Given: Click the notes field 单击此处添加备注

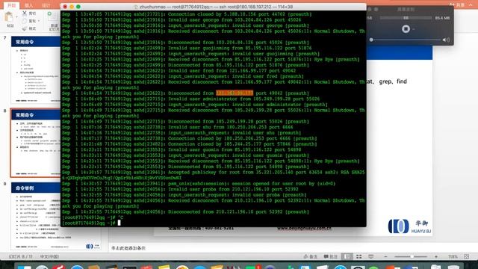Looking at the screenshot, I should [128, 248].
